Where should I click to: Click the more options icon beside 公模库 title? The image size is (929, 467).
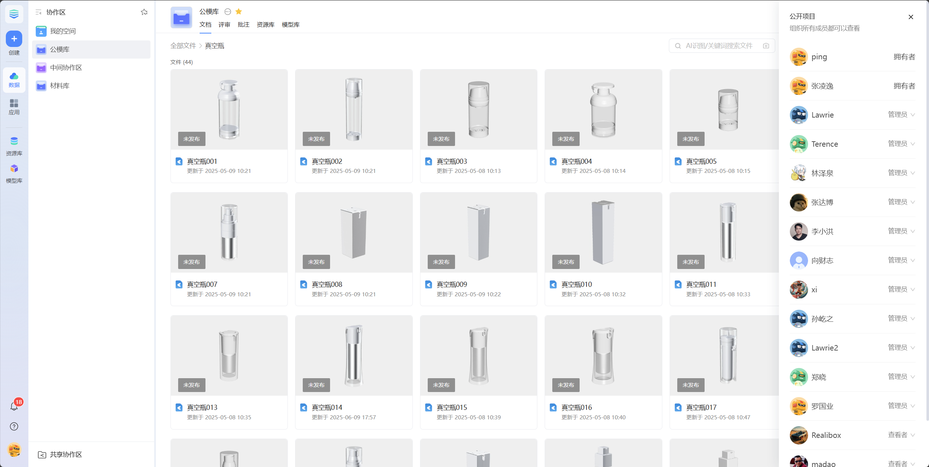point(228,12)
